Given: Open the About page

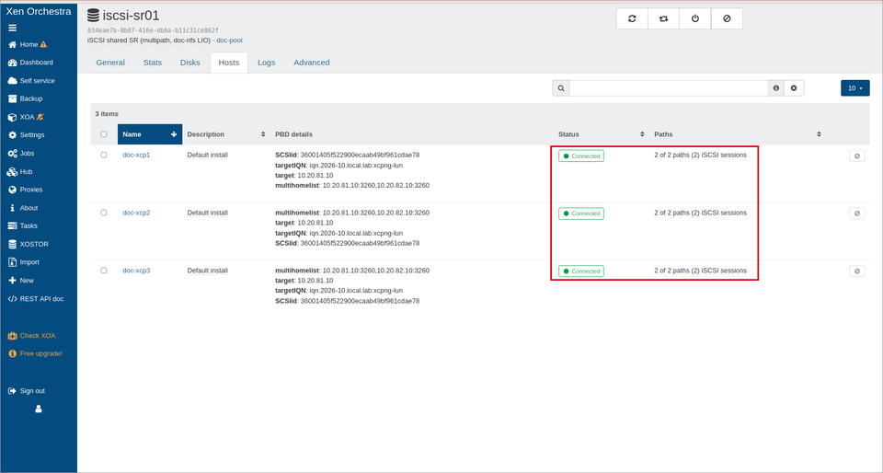Looking at the screenshot, I should (x=24, y=208).
